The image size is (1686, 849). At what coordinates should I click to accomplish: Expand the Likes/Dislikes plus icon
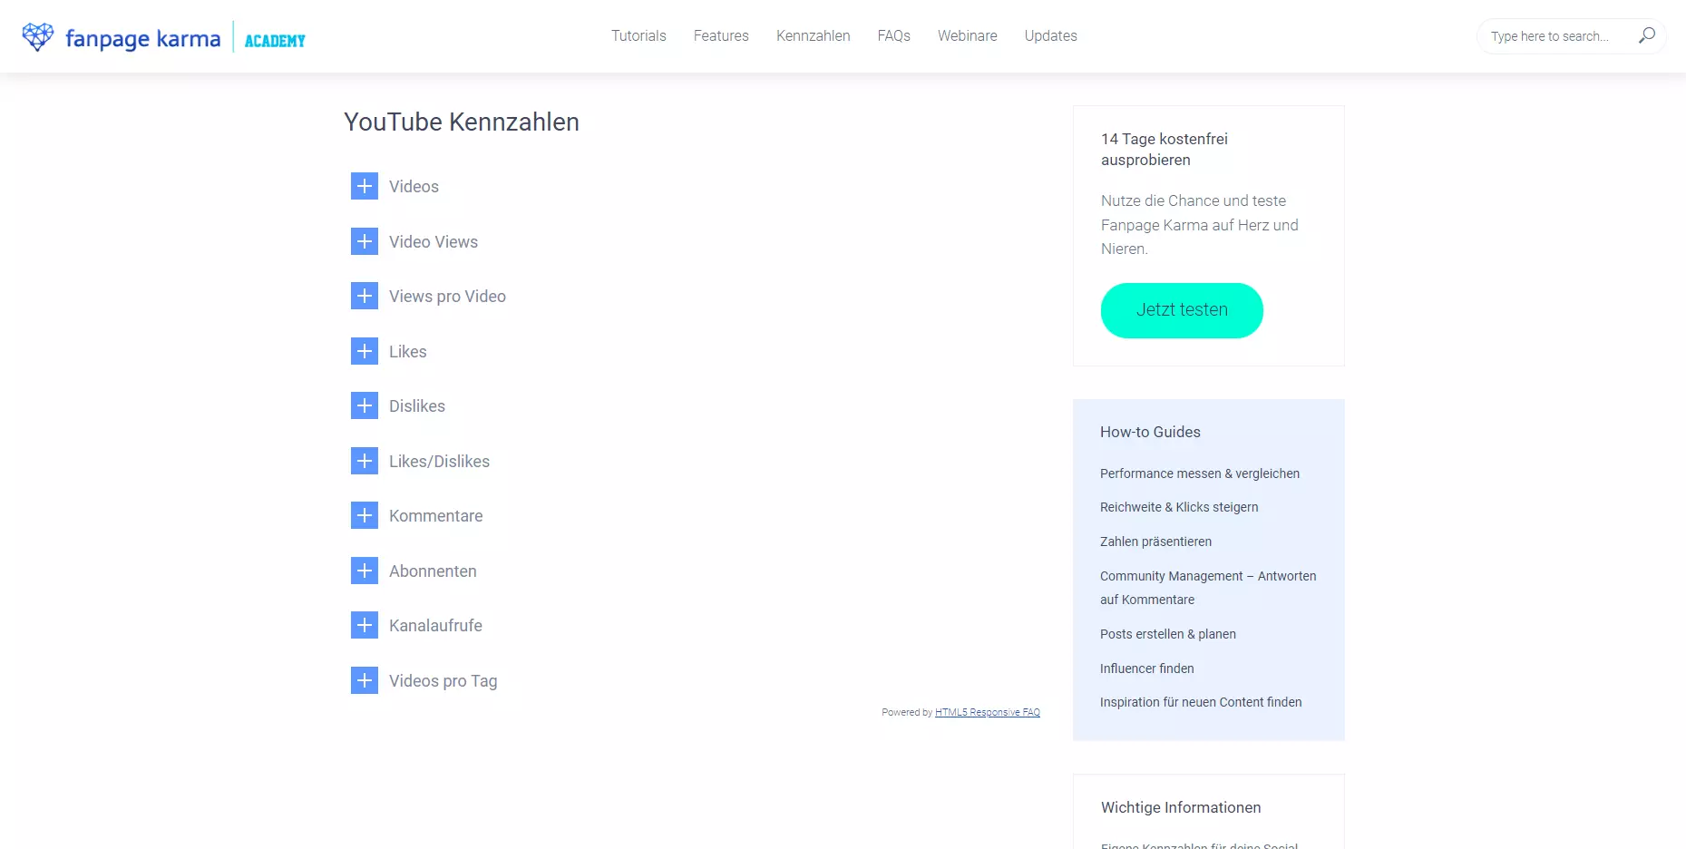pyautogui.click(x=365, y=461)
